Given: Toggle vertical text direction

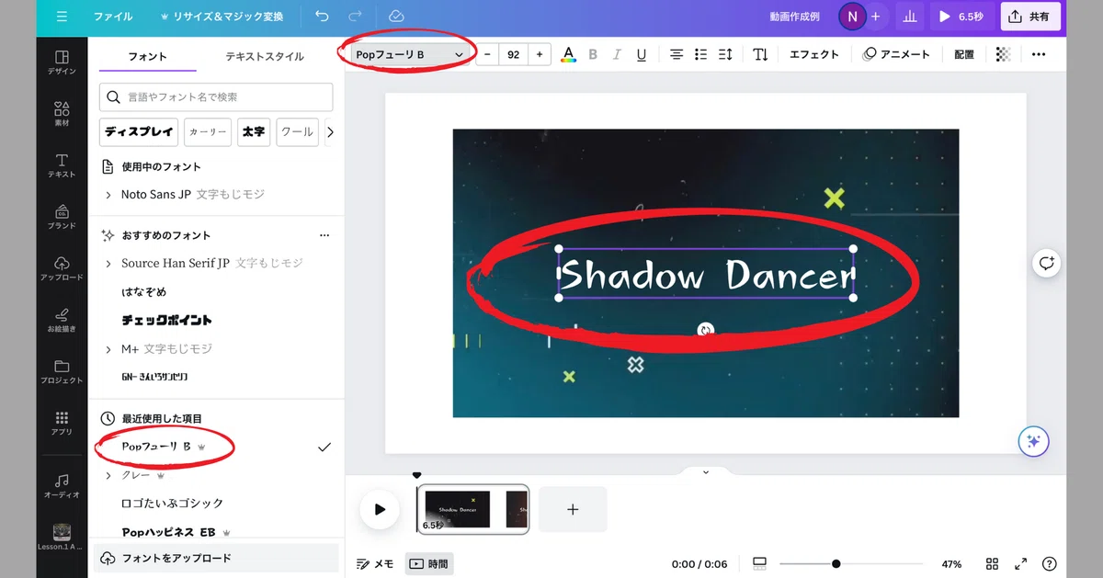Looking at the screenshot, I should pos(760,54).
